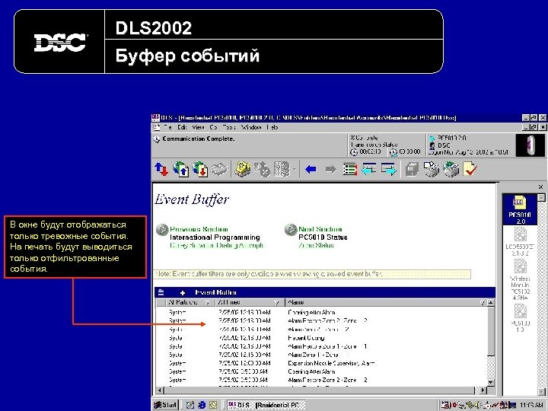Viewport: 548px width, 411px height.
Task: Select the LCD5500Z module in sidebar
Action: 520,241
